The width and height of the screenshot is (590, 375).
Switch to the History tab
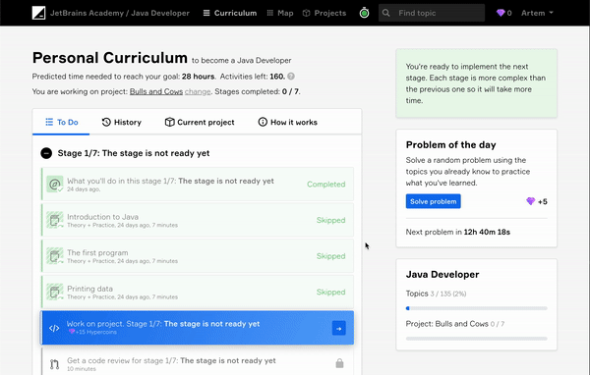tap(122, 122)
